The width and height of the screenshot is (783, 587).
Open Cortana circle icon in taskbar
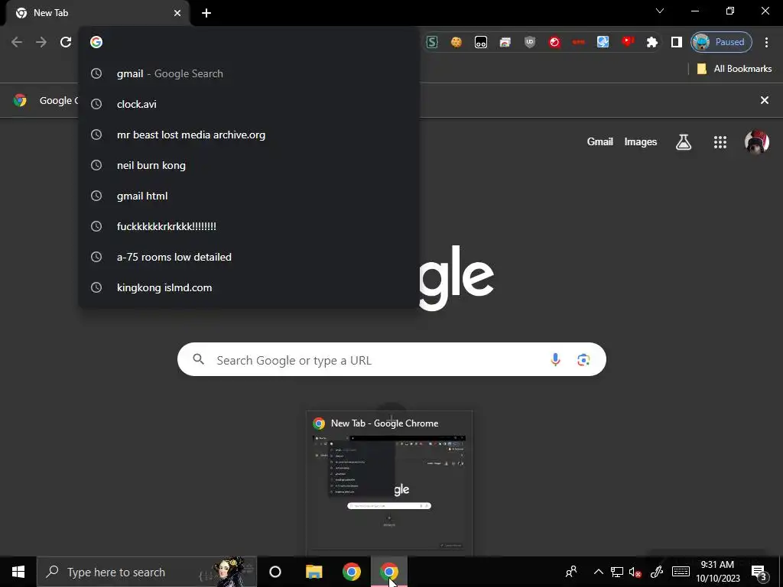pos(275,572)
